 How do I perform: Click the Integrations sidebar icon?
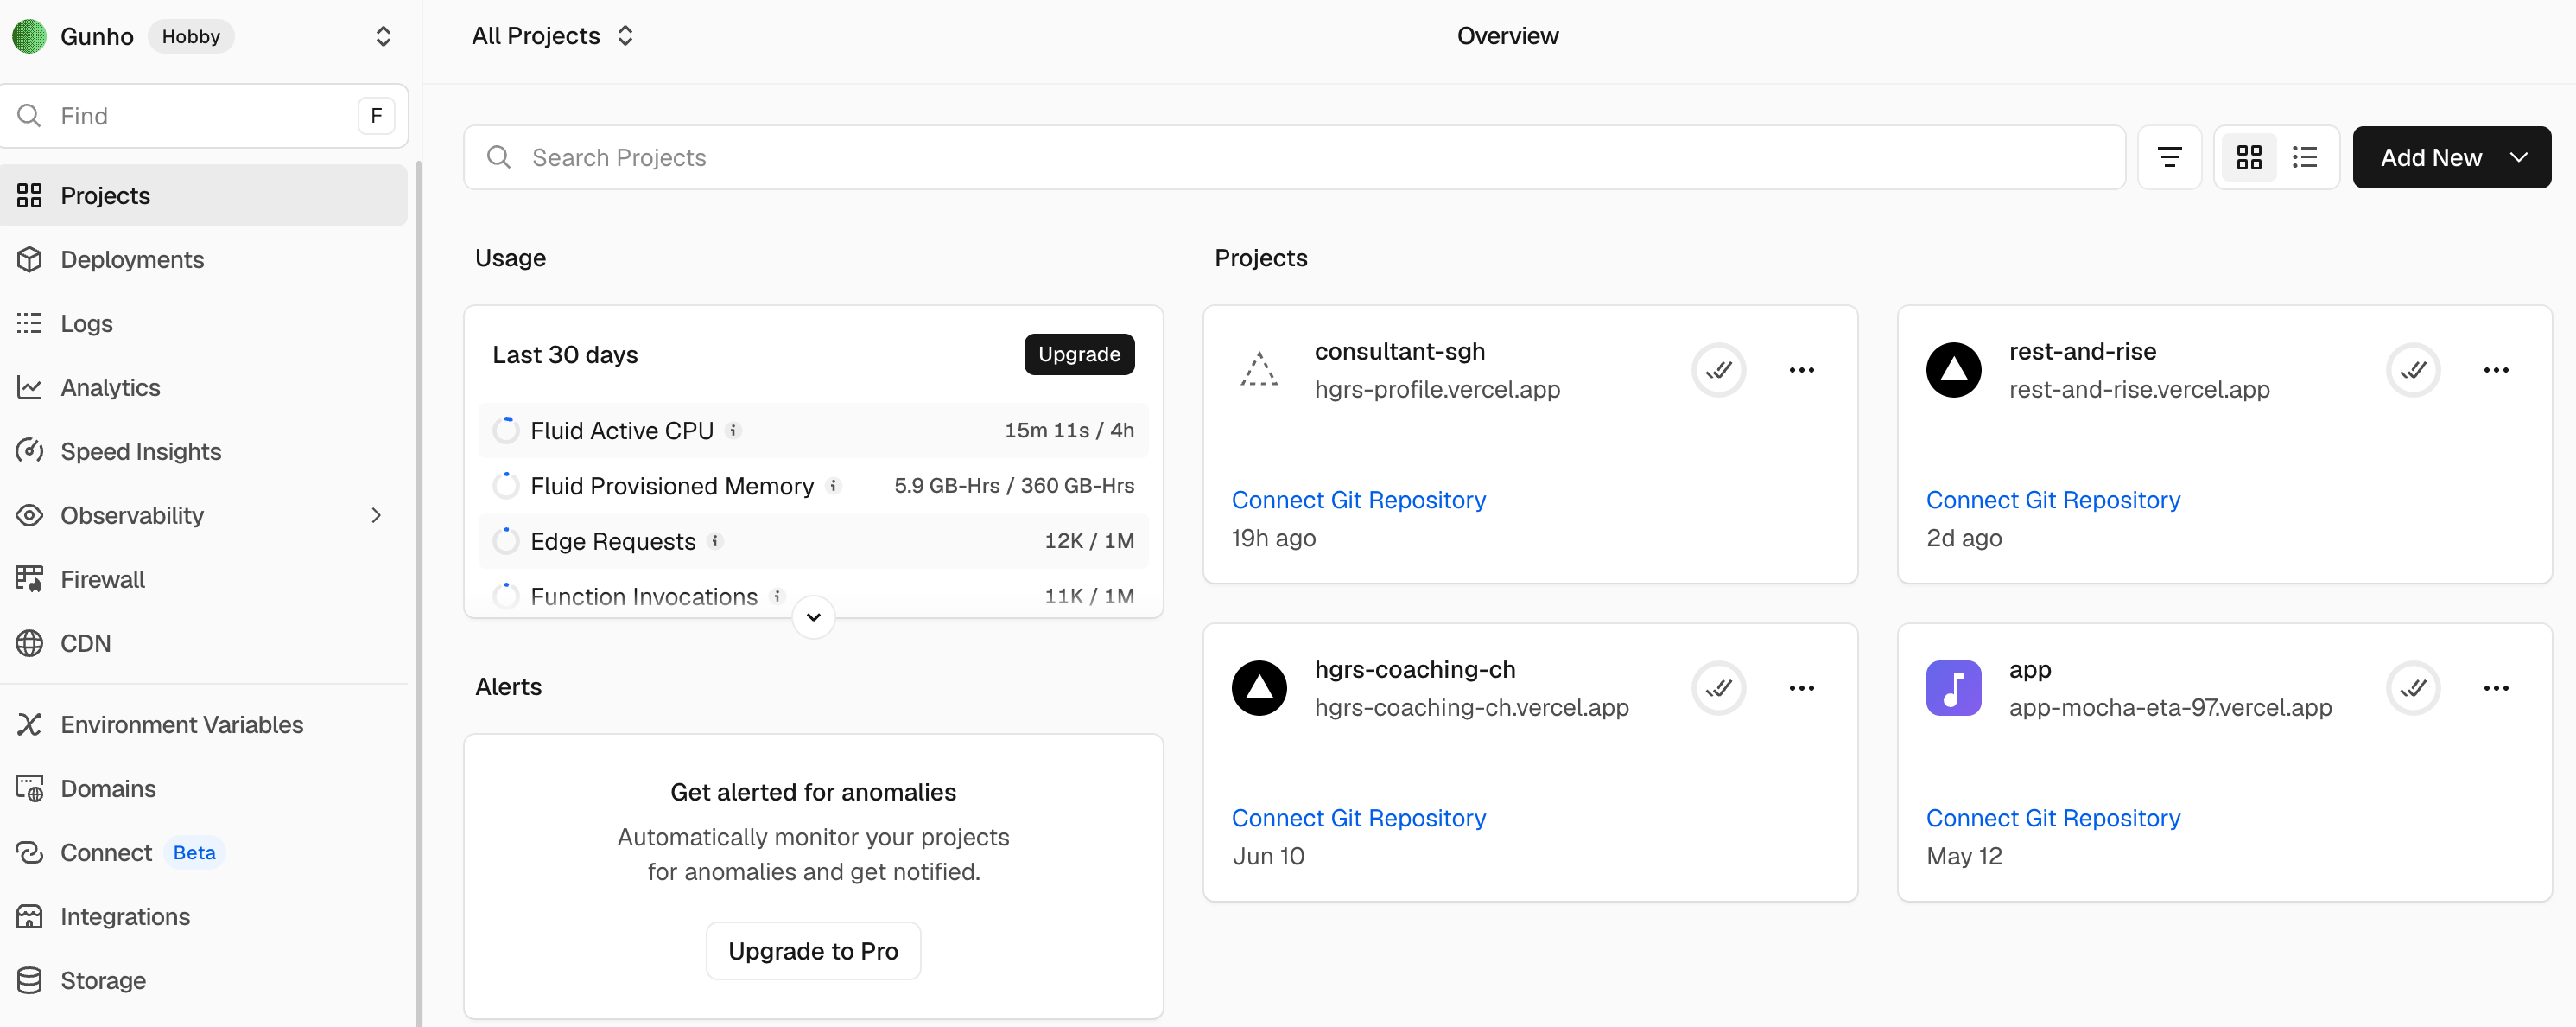click(30, 917)
